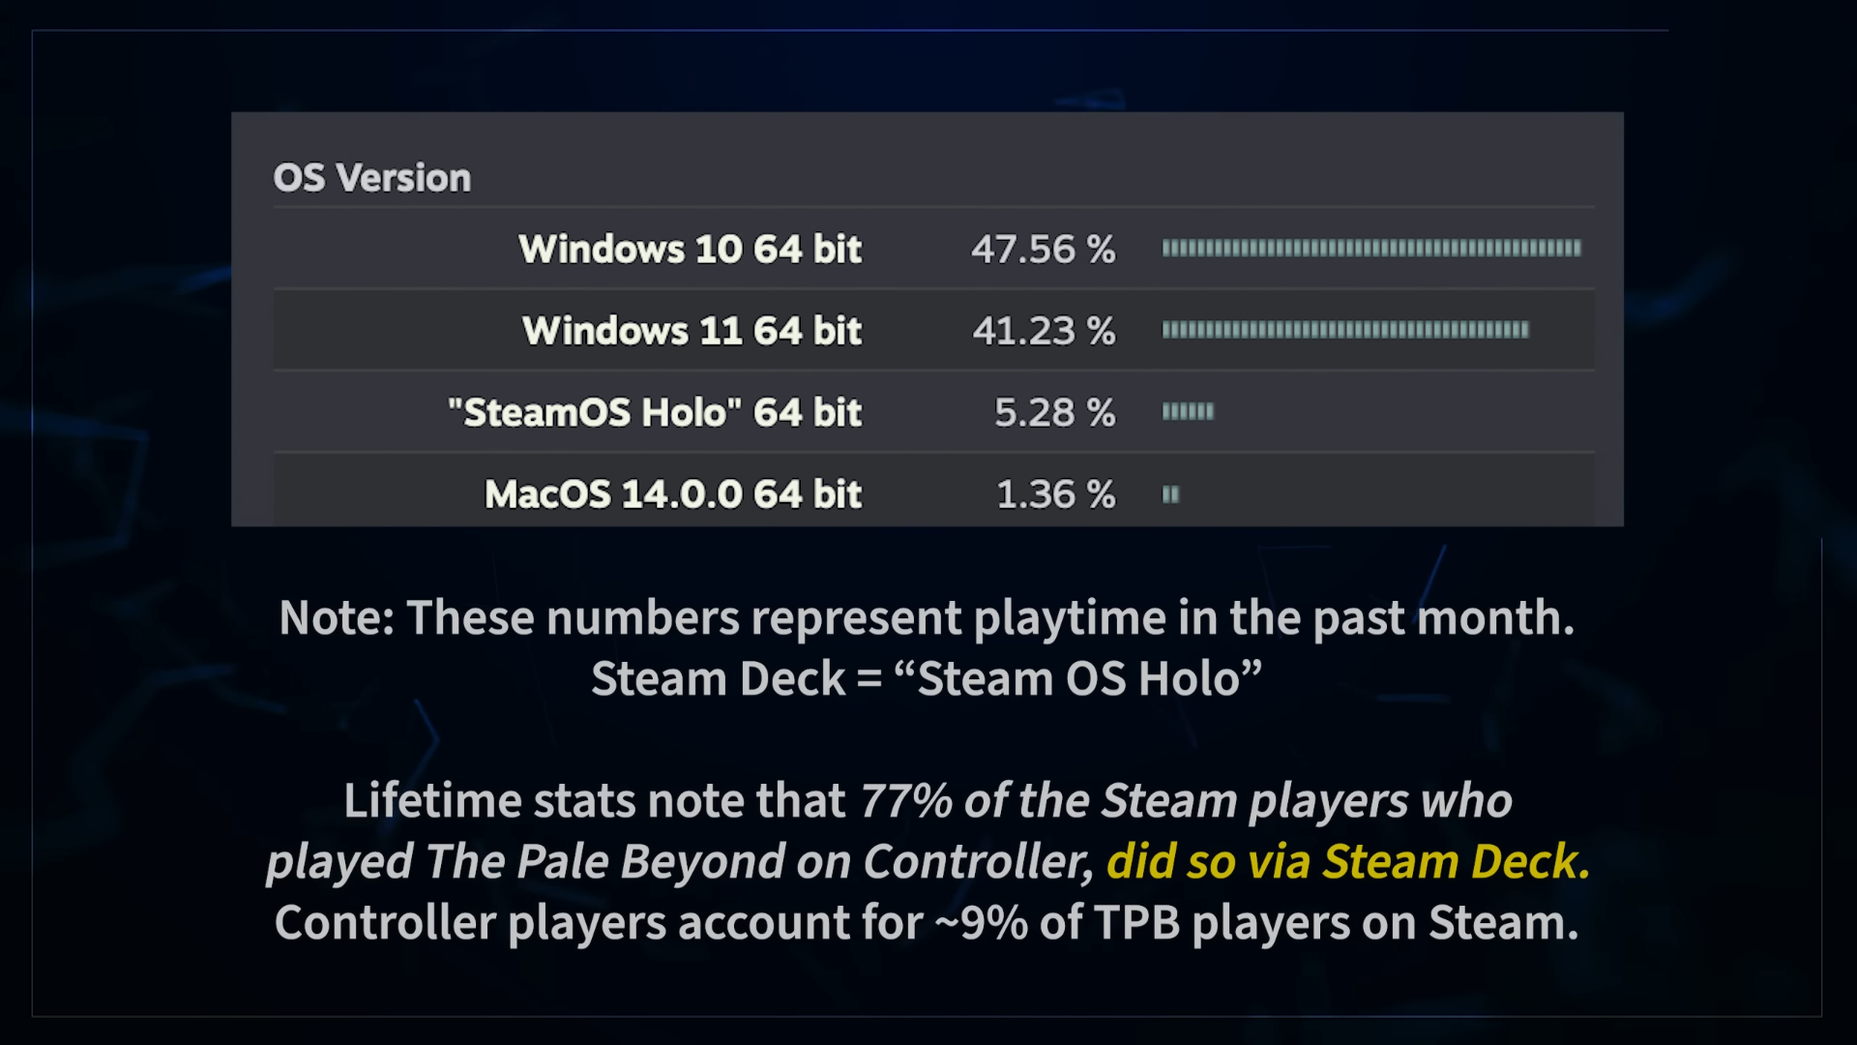1857x1045 pixels.
Task: Click the OS Version heading
Action: pyautogui.click(x=371, y=178)
